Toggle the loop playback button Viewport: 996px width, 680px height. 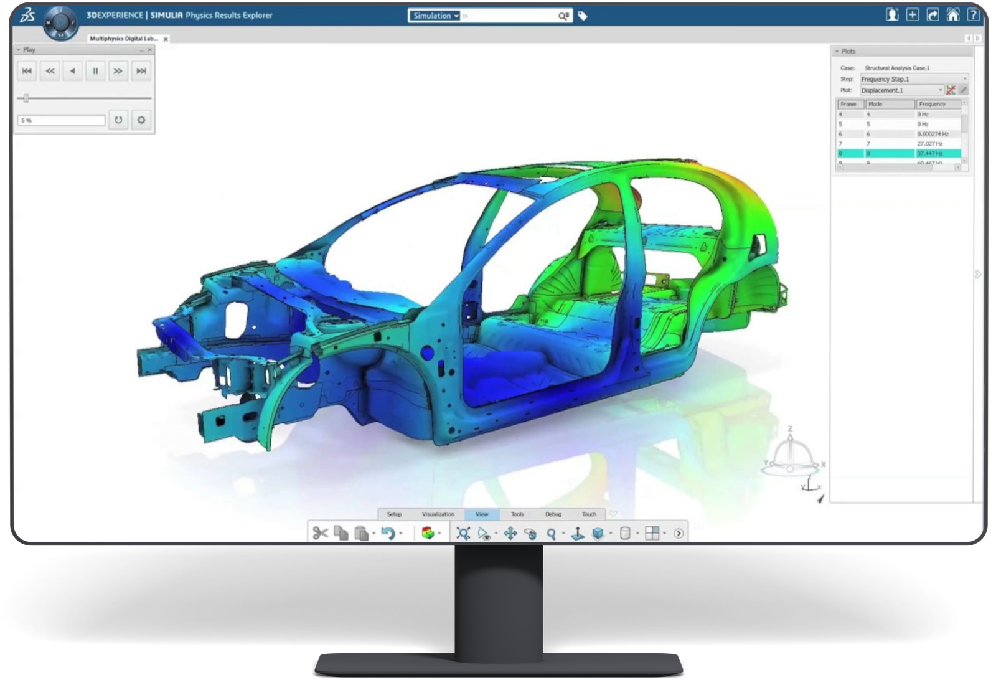tap(118, 120)
